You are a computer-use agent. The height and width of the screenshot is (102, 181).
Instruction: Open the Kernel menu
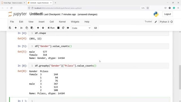(62, 22)
